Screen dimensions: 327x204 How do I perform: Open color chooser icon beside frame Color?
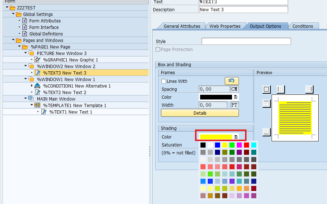pyautogui.click(x=235, y=97)
